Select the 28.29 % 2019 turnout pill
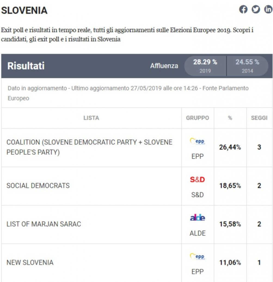Image resolution: width=273 pixels, height=282 pixels. [x=205, y=66]
